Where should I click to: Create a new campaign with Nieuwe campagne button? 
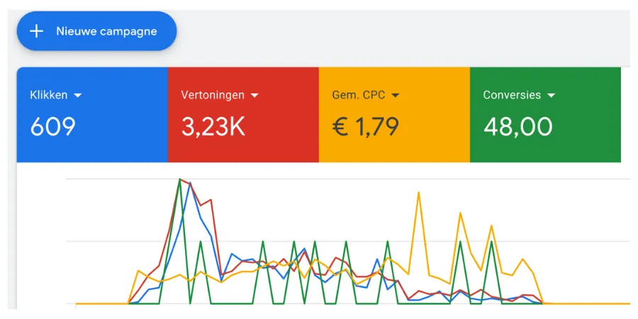[97, 31]
